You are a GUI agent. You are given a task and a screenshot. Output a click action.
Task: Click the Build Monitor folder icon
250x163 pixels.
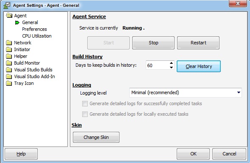(9, 63)
